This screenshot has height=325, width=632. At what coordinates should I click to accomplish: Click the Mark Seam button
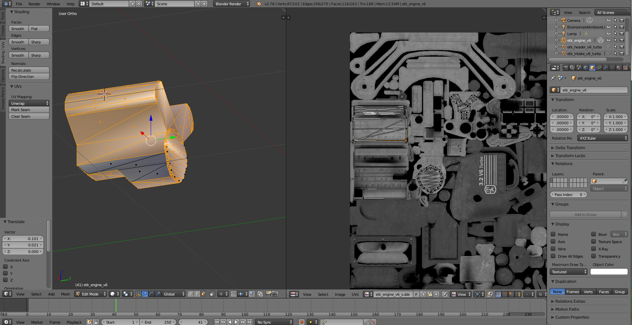click(x=29, y=110)
